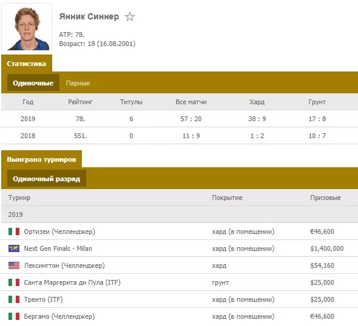Open the Next Gen Finals - Milan link
Viewport: 358px width, 326px height.
58,248
